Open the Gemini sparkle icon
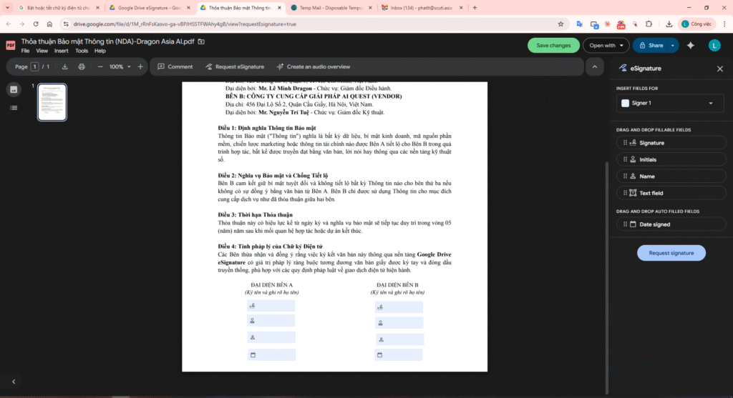 tap(691, 45)
